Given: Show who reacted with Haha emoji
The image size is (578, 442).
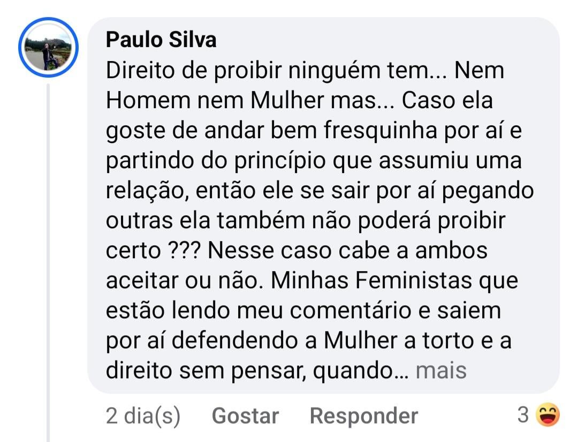Looking at the screenshot, I should click(x=538, y=415).
